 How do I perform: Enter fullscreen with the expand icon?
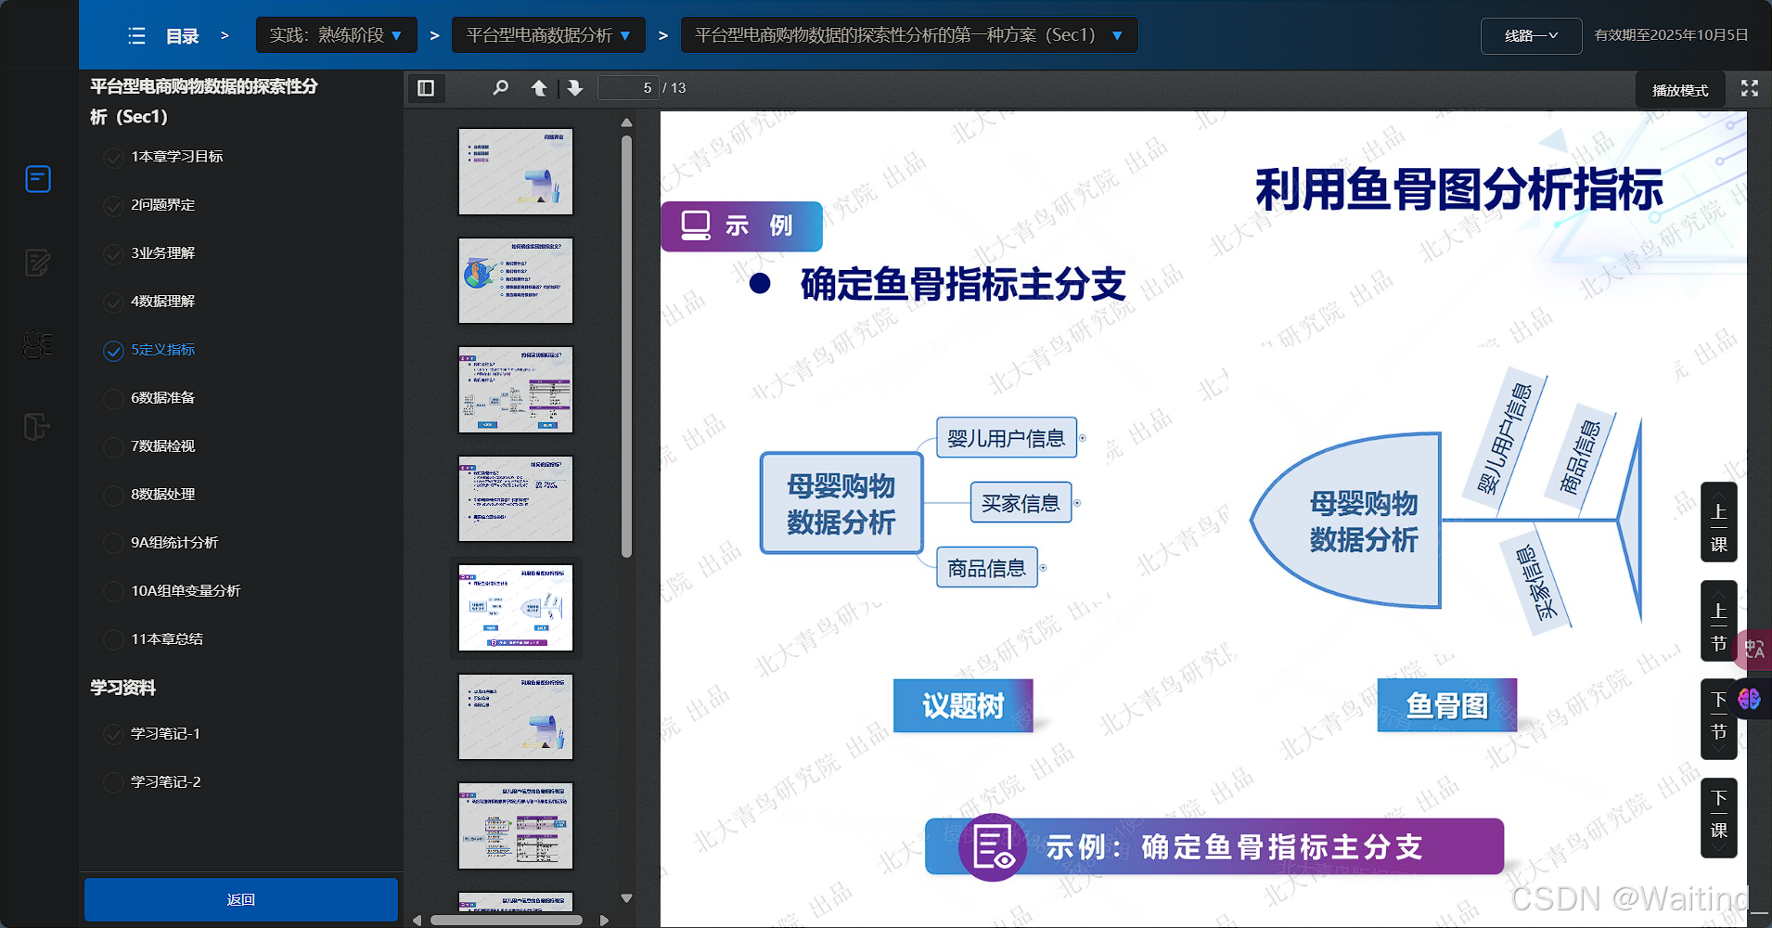click(x=1750, y=88)
